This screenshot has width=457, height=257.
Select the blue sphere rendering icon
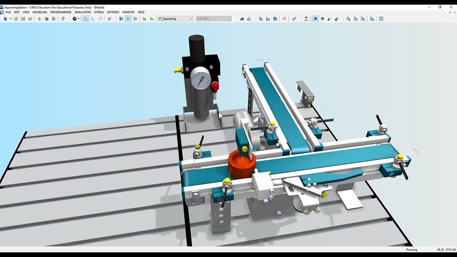click(75, 19)
